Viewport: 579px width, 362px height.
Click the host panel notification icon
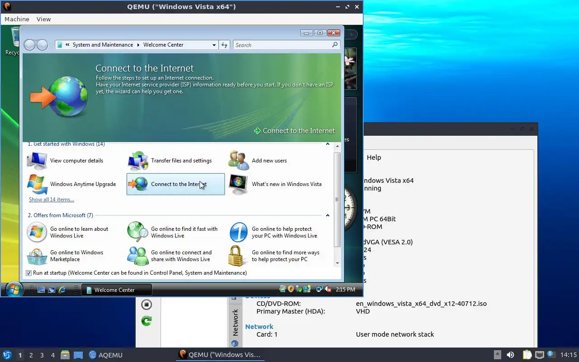click(x=551, y=355)
